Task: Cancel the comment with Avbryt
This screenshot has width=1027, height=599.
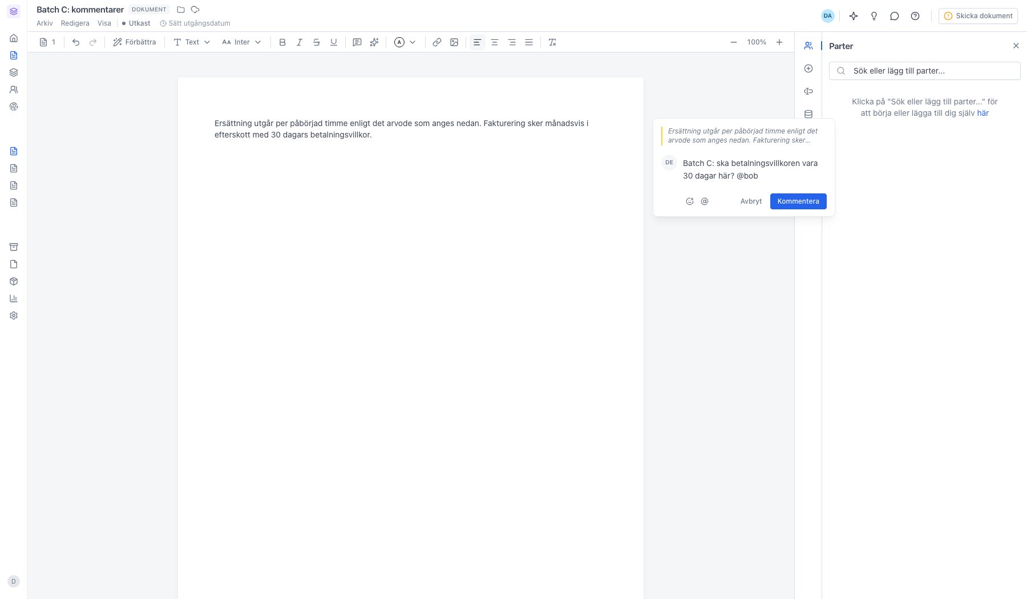Action: [751, 201]
